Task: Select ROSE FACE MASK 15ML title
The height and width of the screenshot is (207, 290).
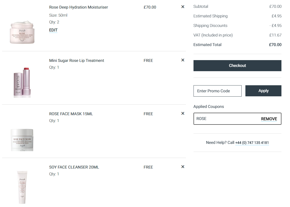Action: pyautogui.click(x=71, y=114)
